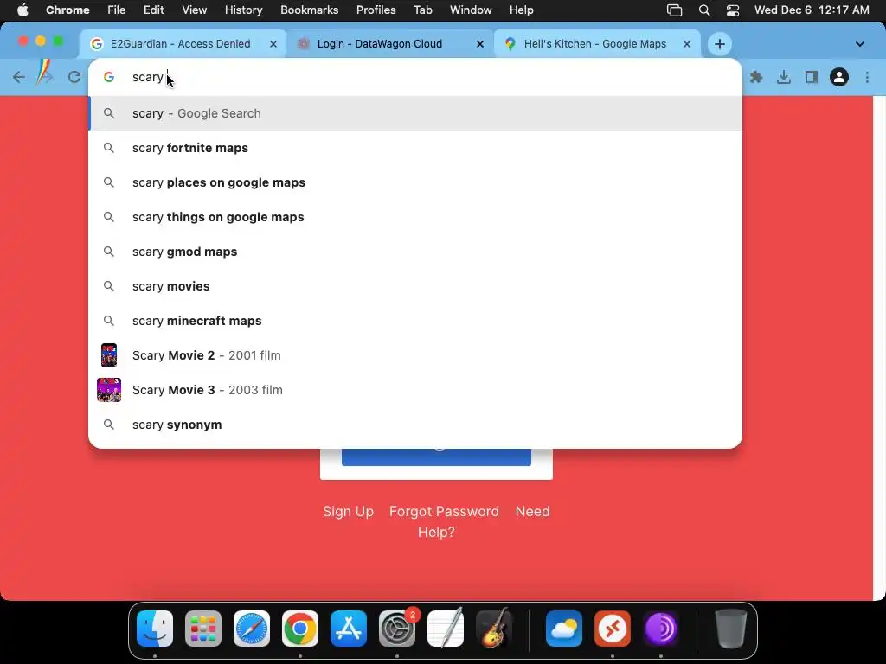The width and height of the screenshot is (886, 664).
Task: Open the Forgot Password link
Action: pos(444,512)
